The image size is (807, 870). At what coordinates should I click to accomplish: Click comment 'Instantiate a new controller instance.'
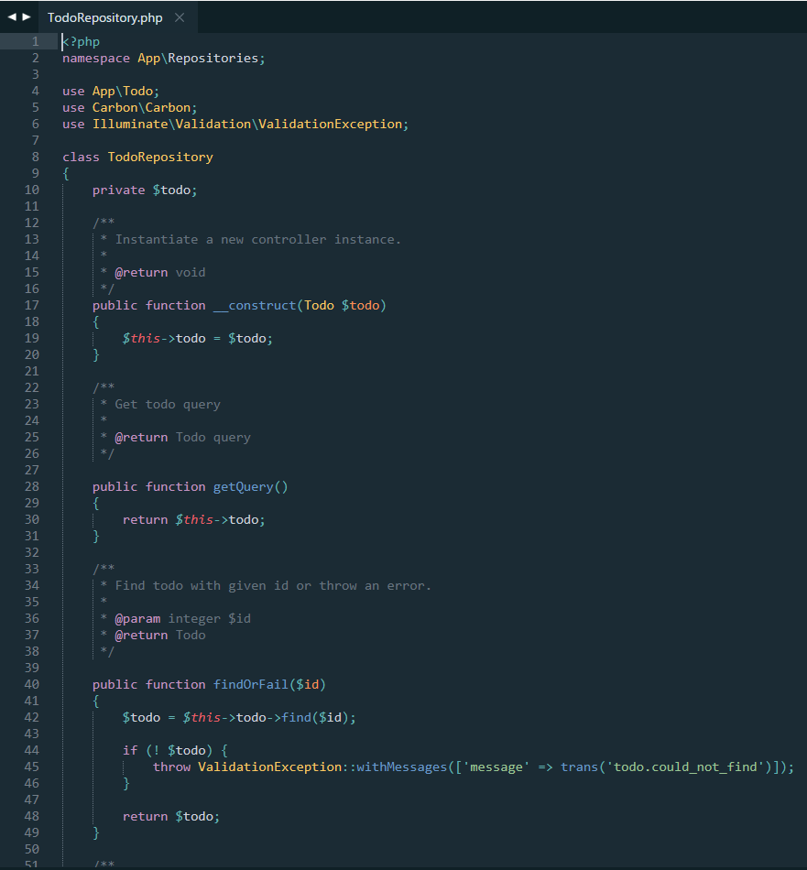click(258, 240)
